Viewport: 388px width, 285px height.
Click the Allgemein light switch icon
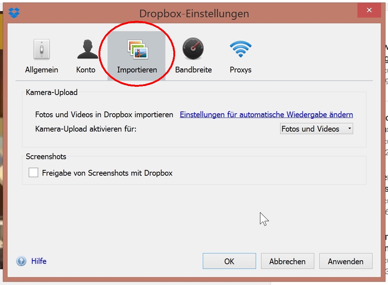[41, 49]
